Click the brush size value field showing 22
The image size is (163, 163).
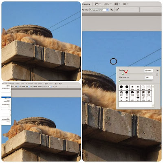pyautogui.click(x=148, y=70)
